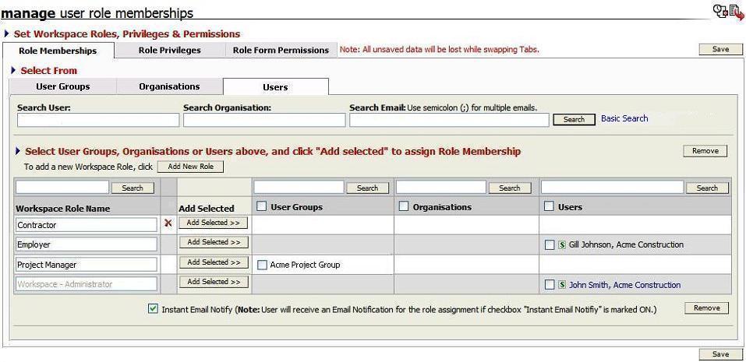Click the Add New Role button
746x362 pixels.
coord(190,167)
